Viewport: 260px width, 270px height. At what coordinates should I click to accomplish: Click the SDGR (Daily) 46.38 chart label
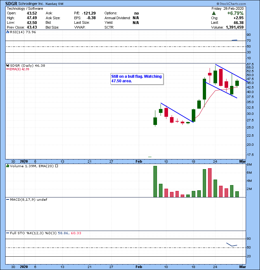28,65
